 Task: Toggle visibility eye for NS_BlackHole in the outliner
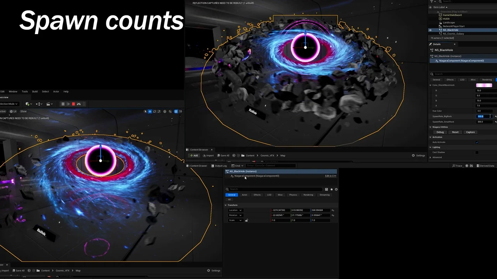click(x=430, y=30)
